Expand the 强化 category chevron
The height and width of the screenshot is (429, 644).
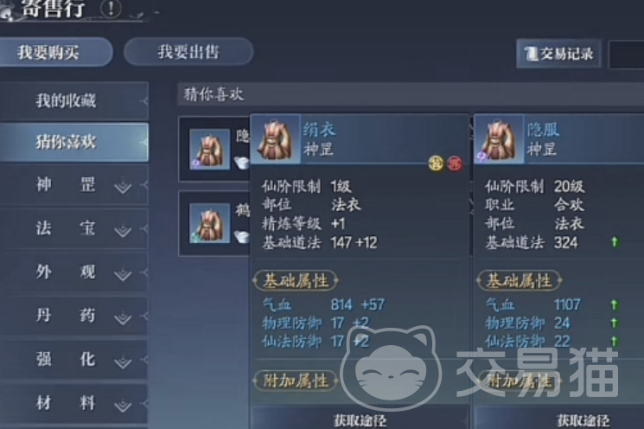pyautogui.click(x=123, y=361)
